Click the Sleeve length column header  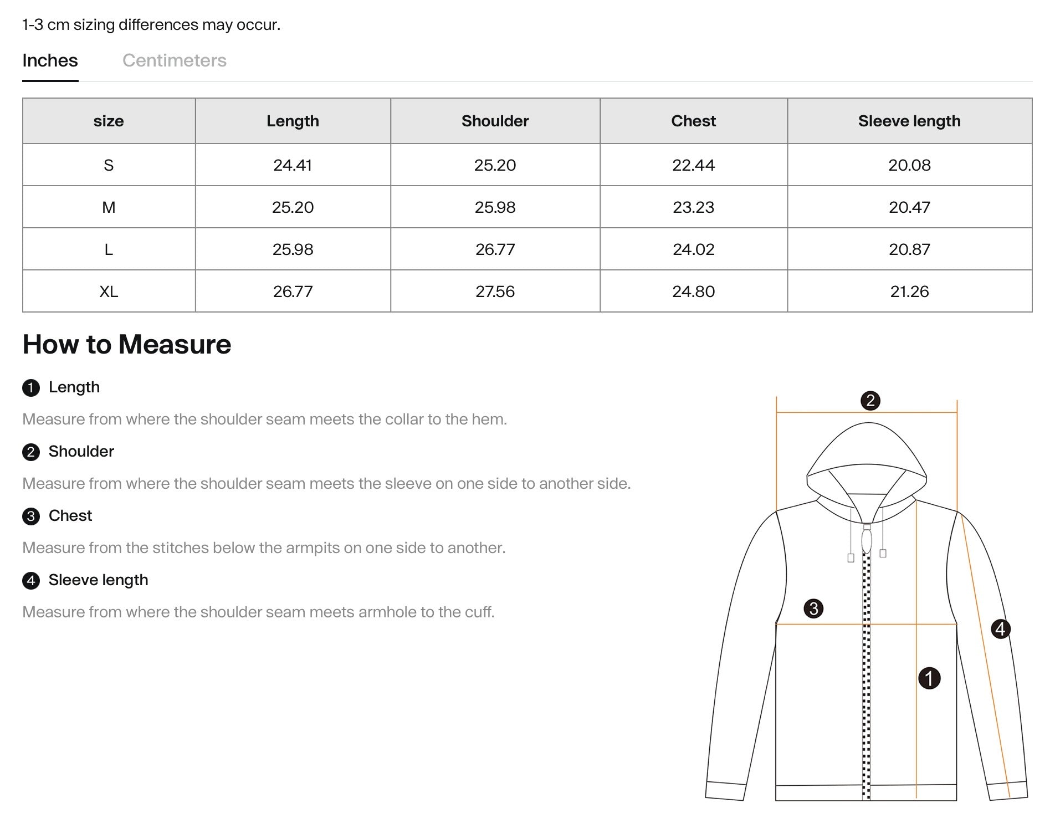[909, 121]
